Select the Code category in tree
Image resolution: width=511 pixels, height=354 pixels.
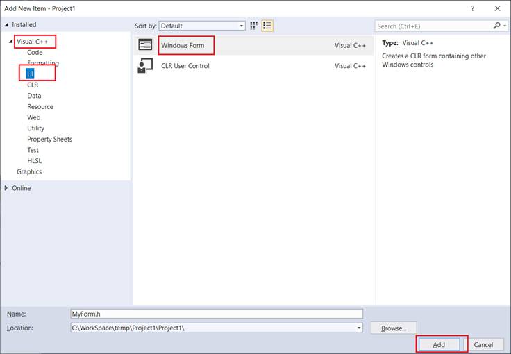35,52
